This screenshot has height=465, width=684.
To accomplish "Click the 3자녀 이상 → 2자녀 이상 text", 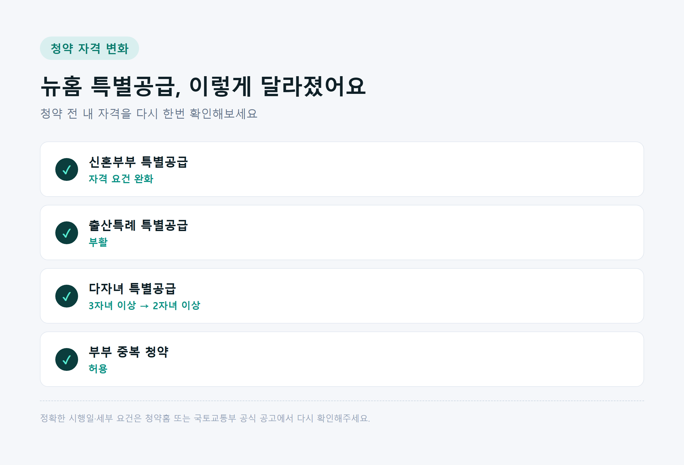I will [x=144, y=306].
